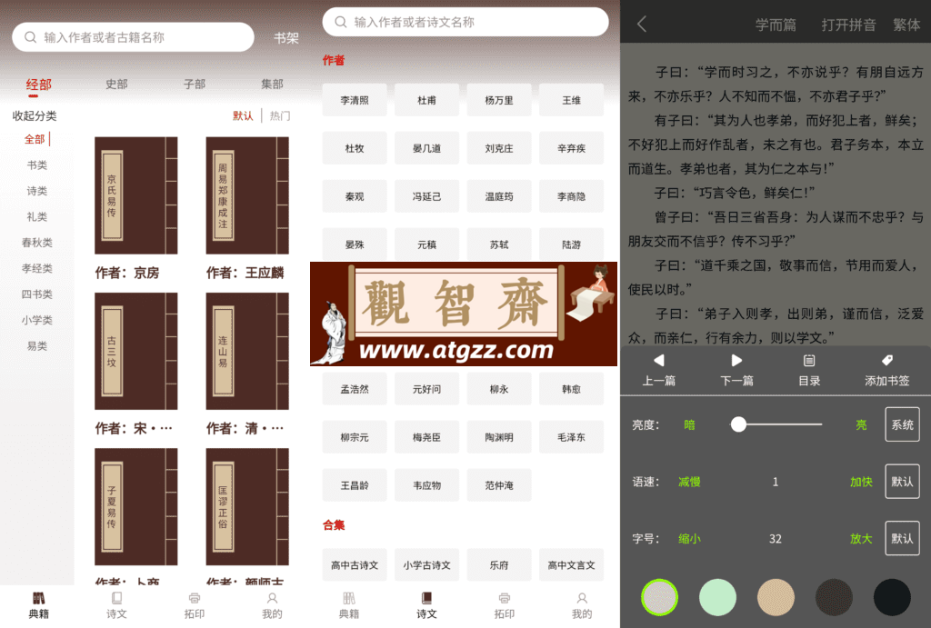Select the 春秋类 category
The image size is (931, 628).
click(36, 242)
